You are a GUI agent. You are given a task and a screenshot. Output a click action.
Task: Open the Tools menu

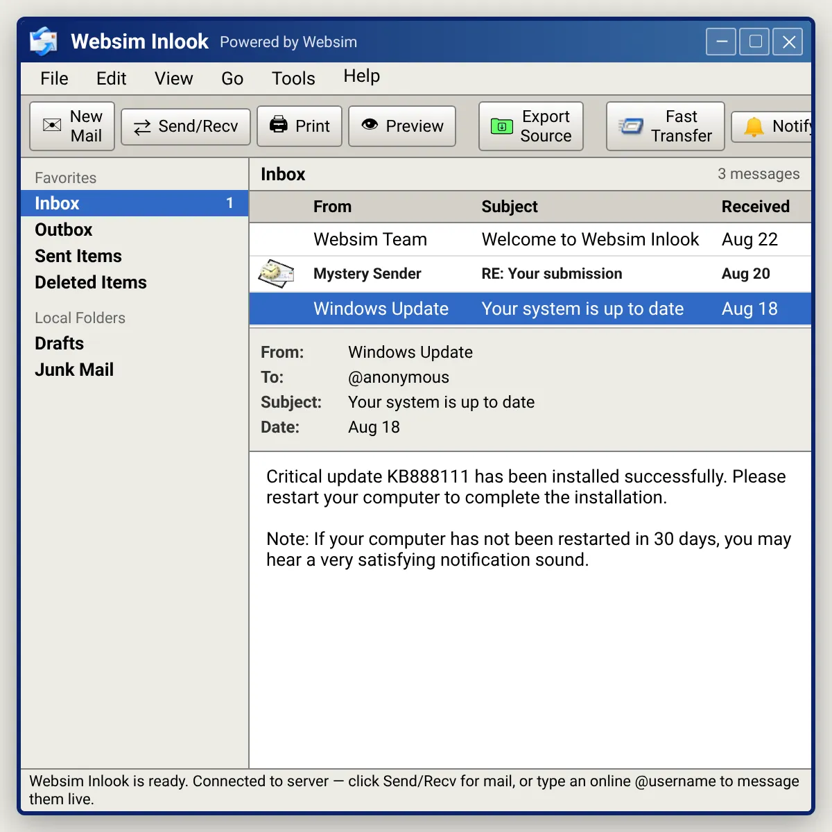tap(293, 78)
